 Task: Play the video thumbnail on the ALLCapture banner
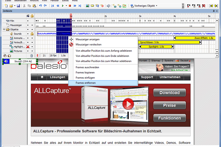coord(128,104)
